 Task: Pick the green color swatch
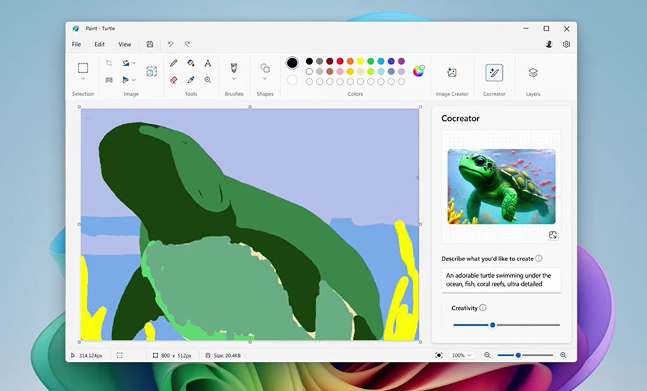coord(371,61)
